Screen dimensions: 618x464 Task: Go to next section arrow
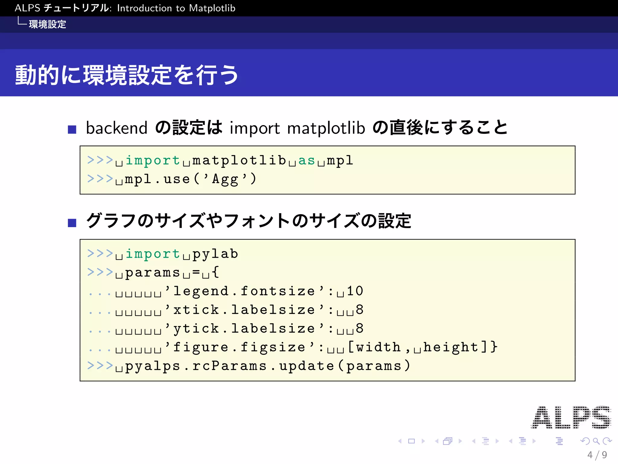pos(534,441)
